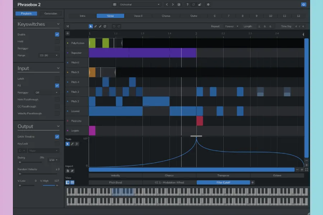Toggle the blue power button
This screenshot has height=215, width=323.
coord(304,5)
